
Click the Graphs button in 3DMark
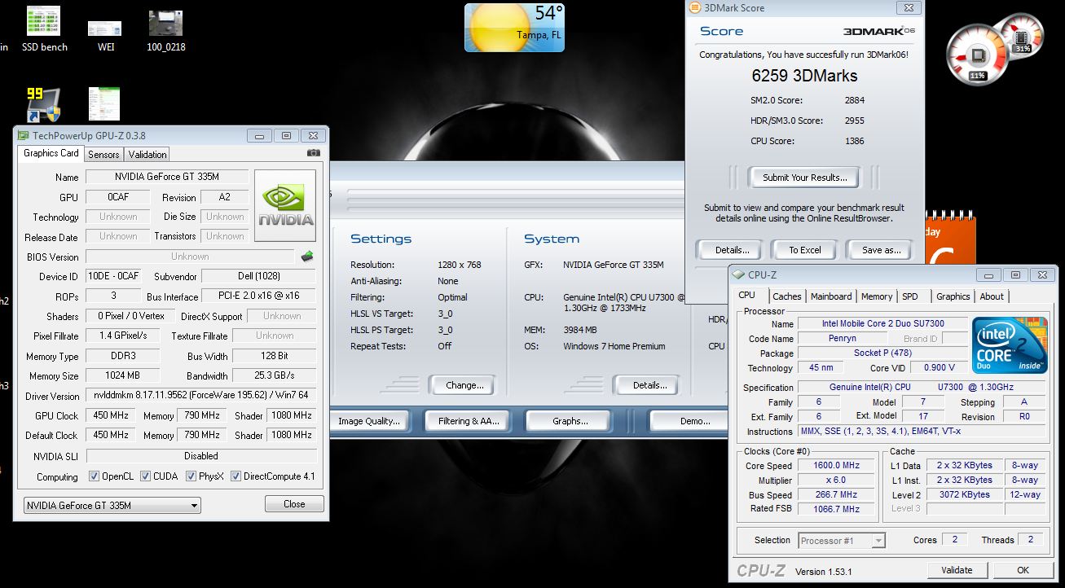tap(570, 421)
